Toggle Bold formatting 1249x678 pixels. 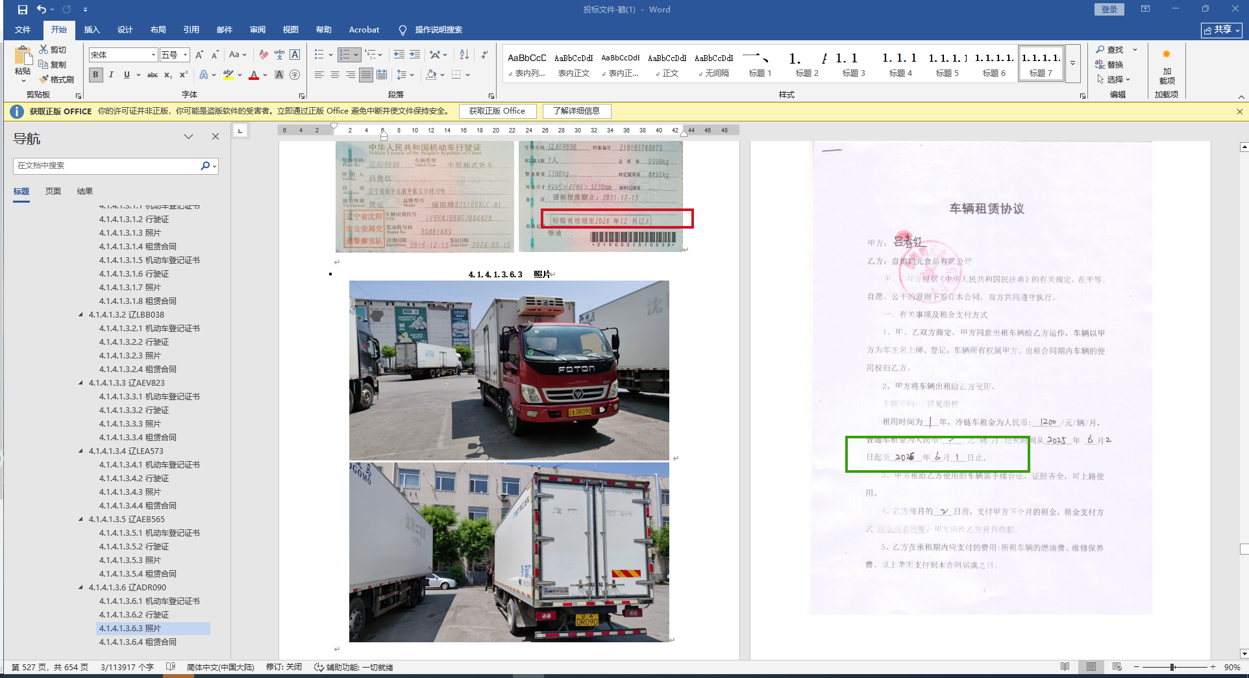click(96, 75)
